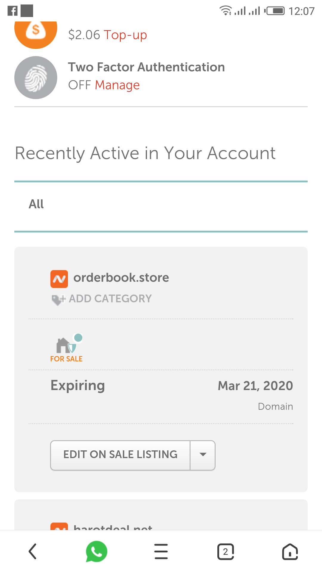Tap the FOR SALE status label

66,359
